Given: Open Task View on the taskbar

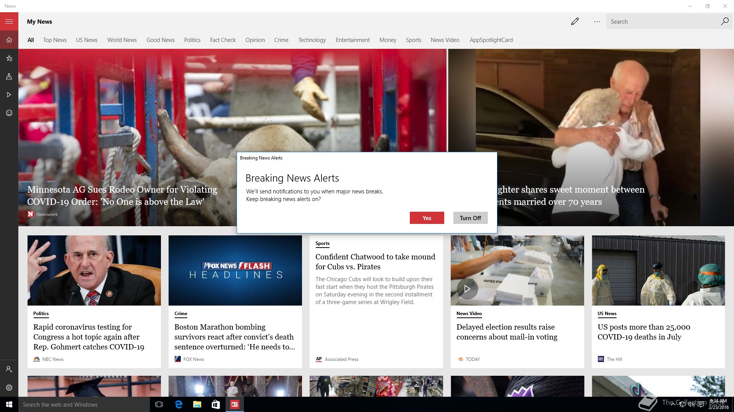Looking at the screenshot, I should (159, 404).
